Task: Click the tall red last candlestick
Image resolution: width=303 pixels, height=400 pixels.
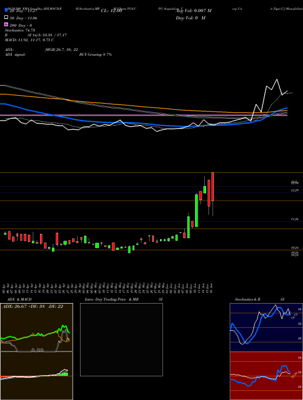Action: click(x=213, y=187)
